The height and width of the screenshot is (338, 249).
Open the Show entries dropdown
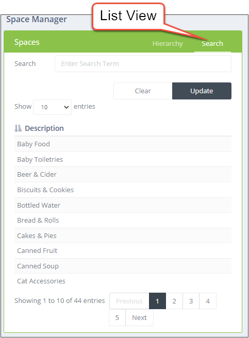click(52, 107)
